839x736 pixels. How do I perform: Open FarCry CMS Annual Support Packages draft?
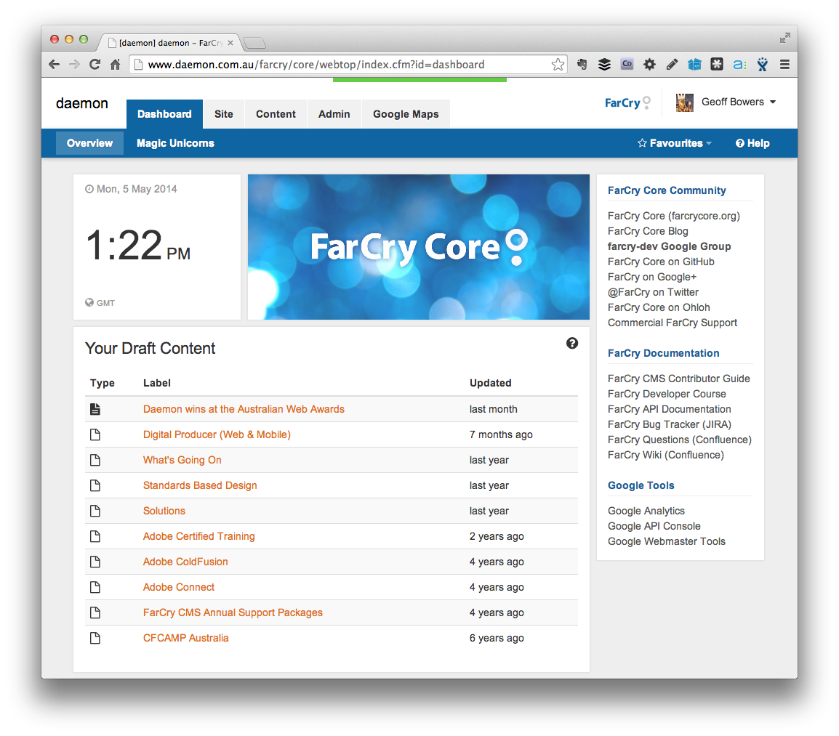coord(233,612)
